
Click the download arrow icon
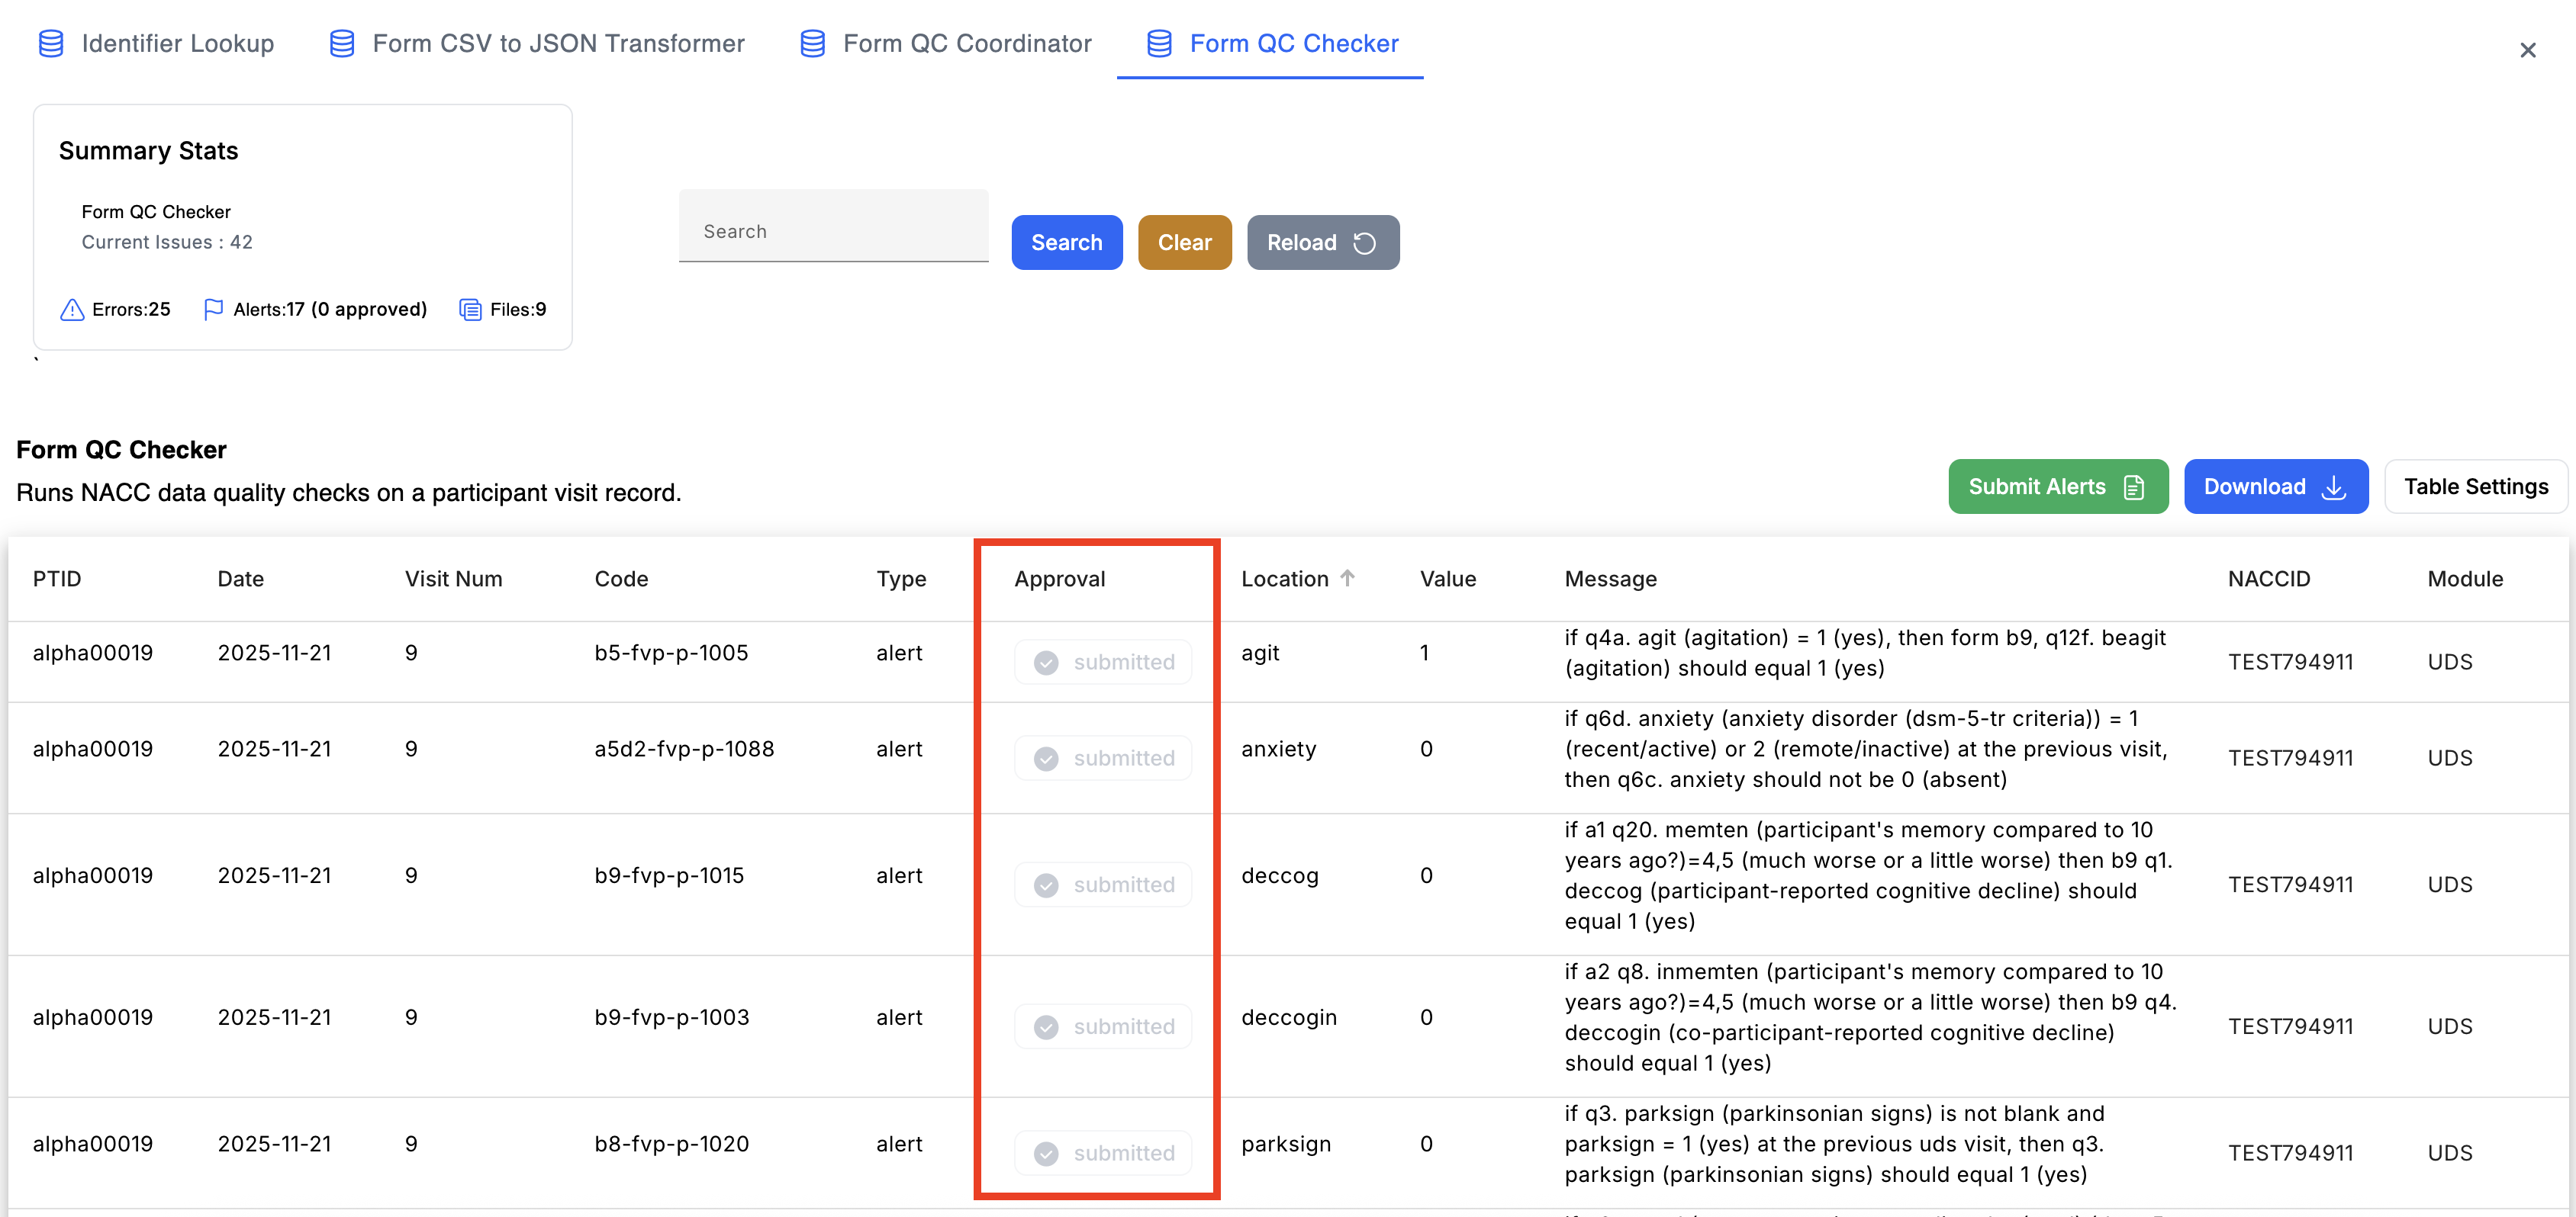[2333, 486]
